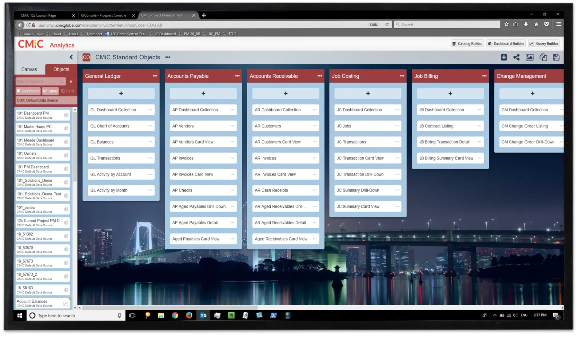Collapse the left sidebar panel
578x337 pixels.
[71, 57]
